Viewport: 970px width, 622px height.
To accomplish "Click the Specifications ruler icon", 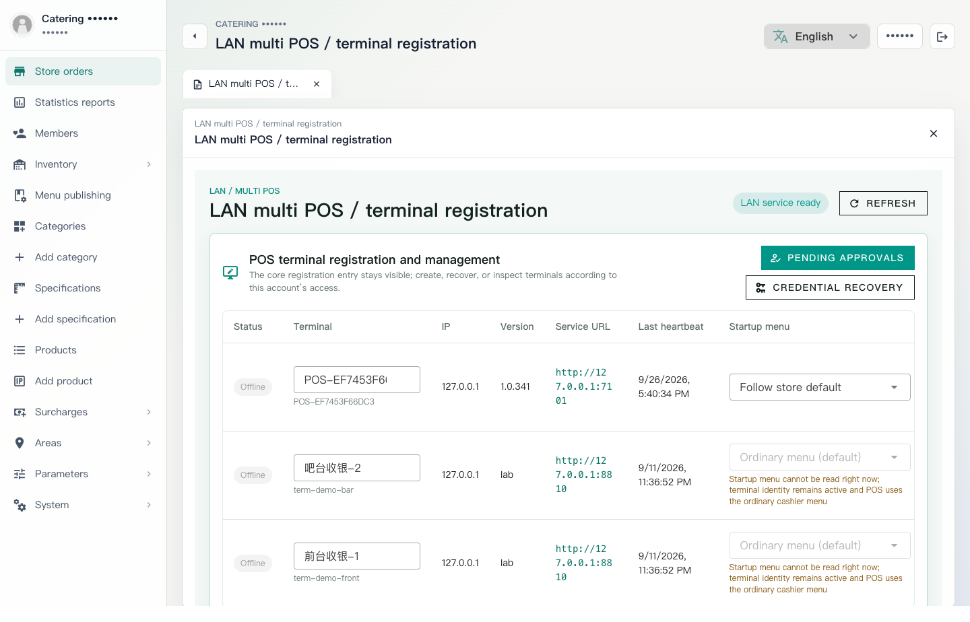I will [x=20, y=288].
